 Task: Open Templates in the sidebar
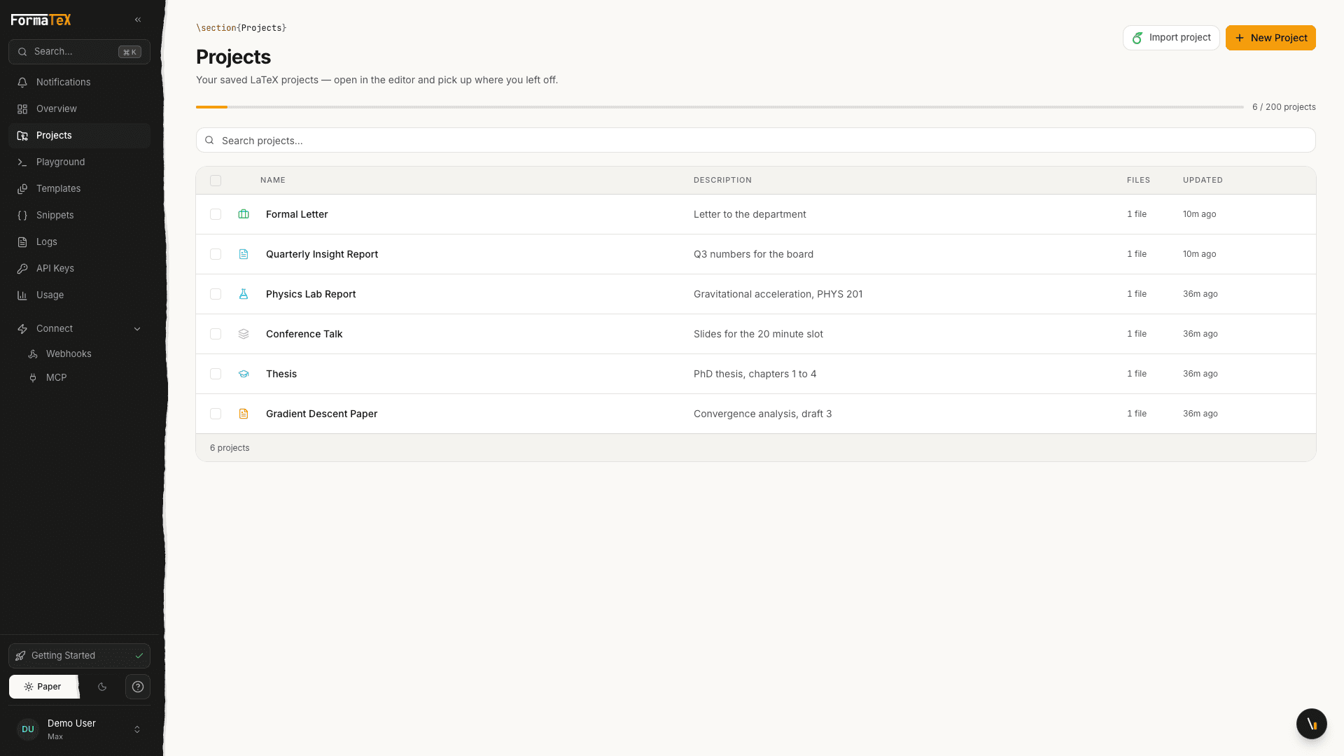[79, 188]
